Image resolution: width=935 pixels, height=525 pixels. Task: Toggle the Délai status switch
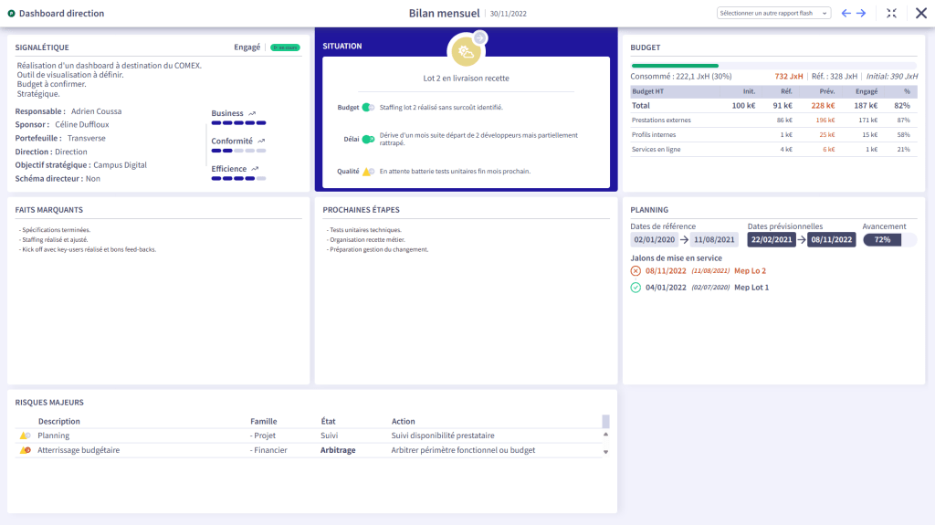click(368, 140)
